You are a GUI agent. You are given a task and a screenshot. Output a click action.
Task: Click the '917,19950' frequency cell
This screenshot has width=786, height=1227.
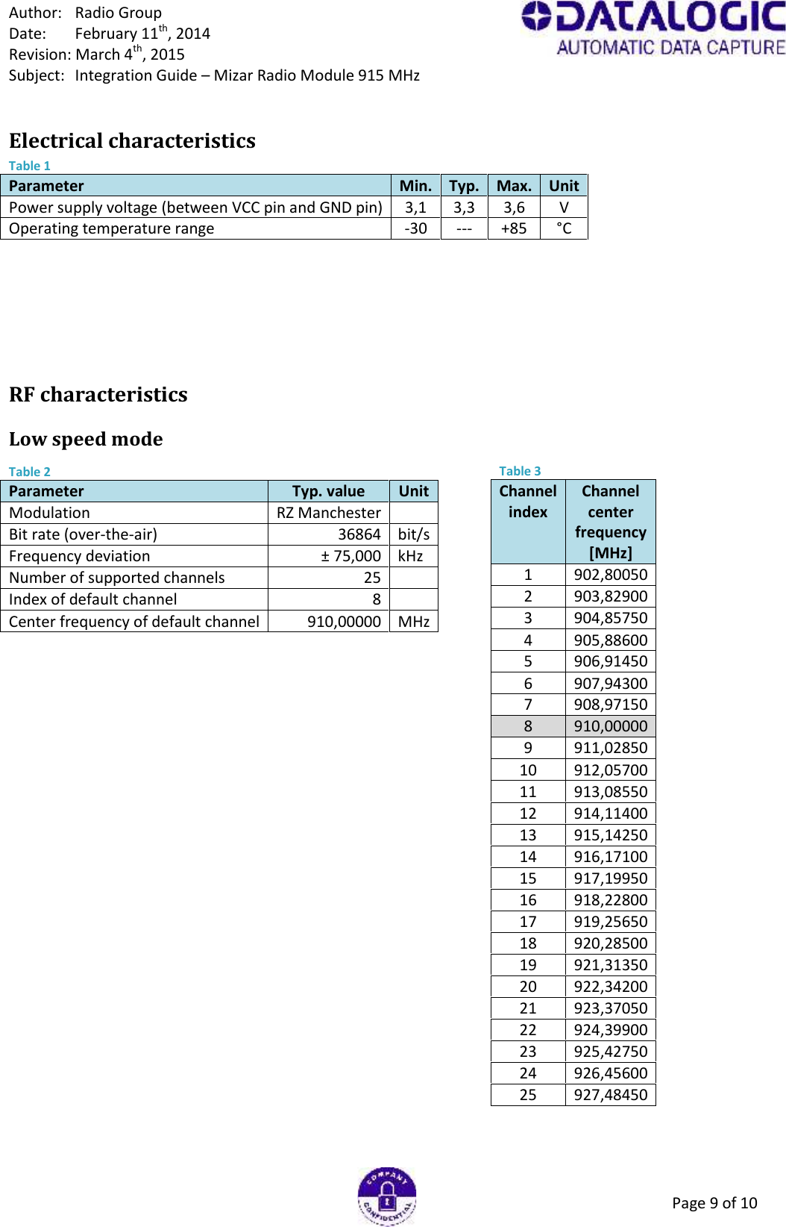(611, 878)
